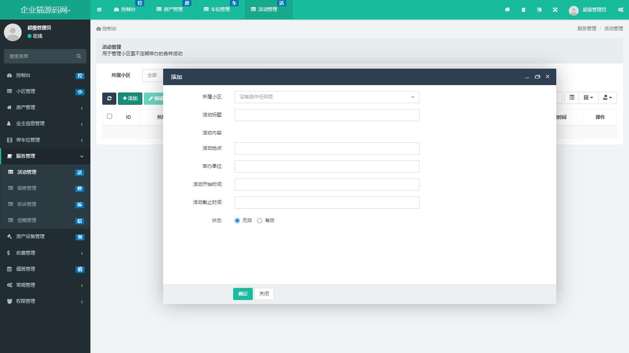Click the 诉 badge beside 投诉管理
This screenshot has height=353, width=629.
[79, 205]
